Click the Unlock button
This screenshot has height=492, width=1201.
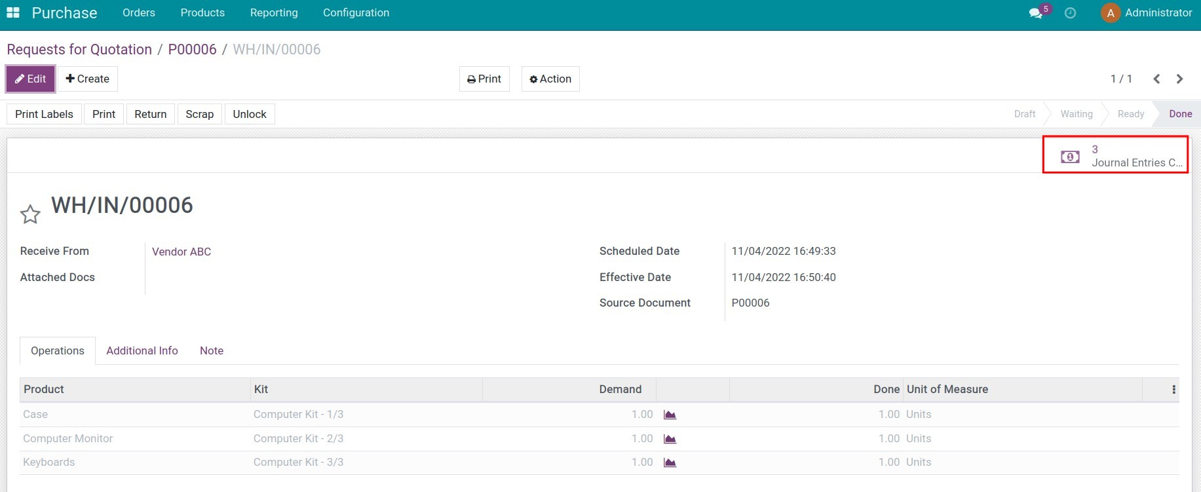coord(250,114)
